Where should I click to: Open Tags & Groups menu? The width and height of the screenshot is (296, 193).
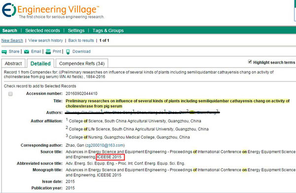pos(108,31)
